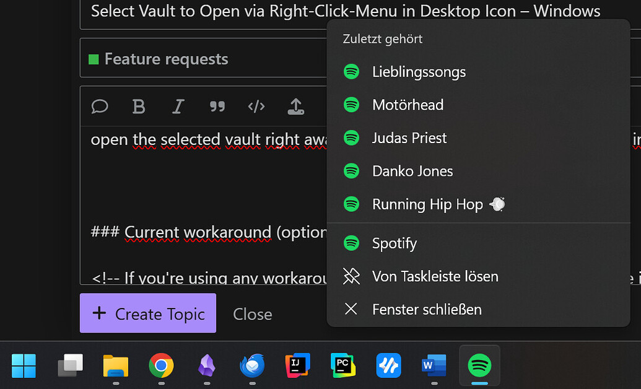The height and width of the screenshot is (389, 641).
Task: Open Microsoft Word from the taskbar
Action: coord(434,366)
